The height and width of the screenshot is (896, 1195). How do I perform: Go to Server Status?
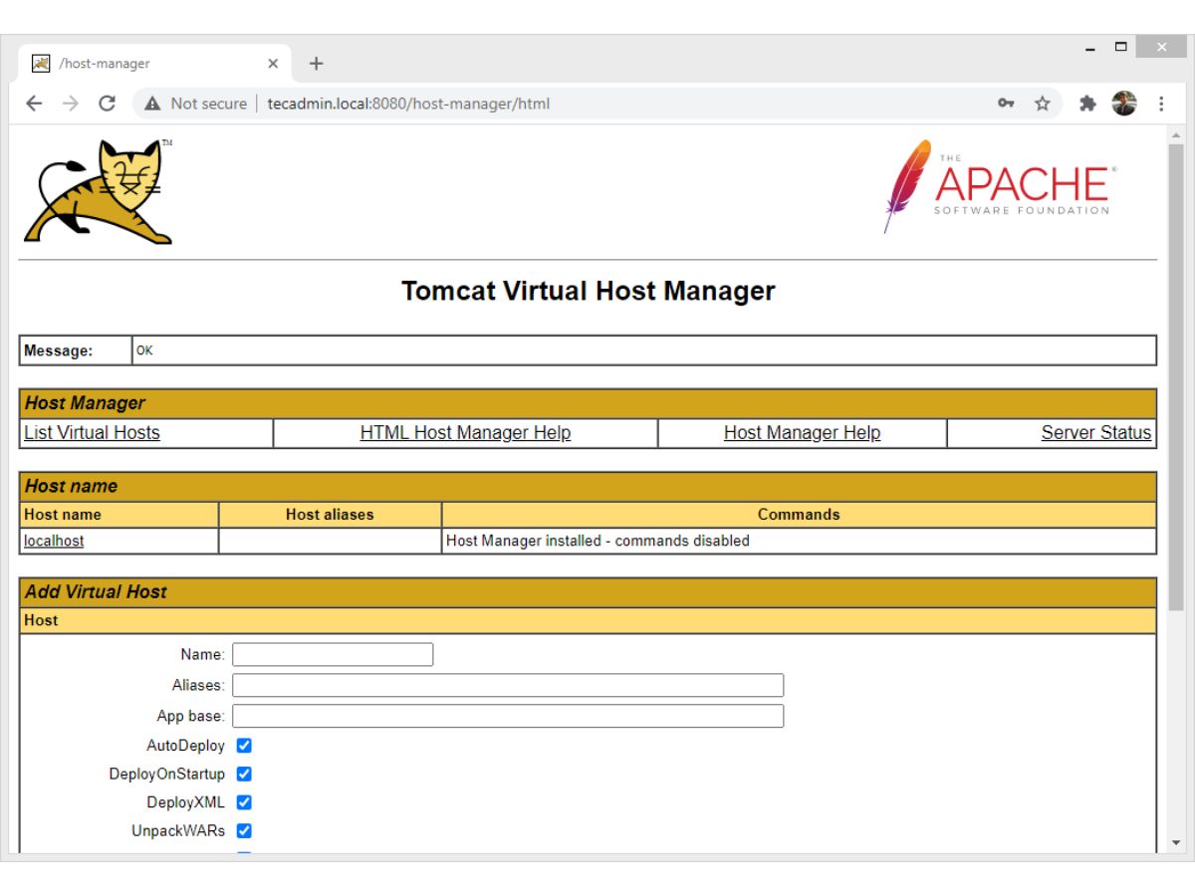coord(1096,433)
